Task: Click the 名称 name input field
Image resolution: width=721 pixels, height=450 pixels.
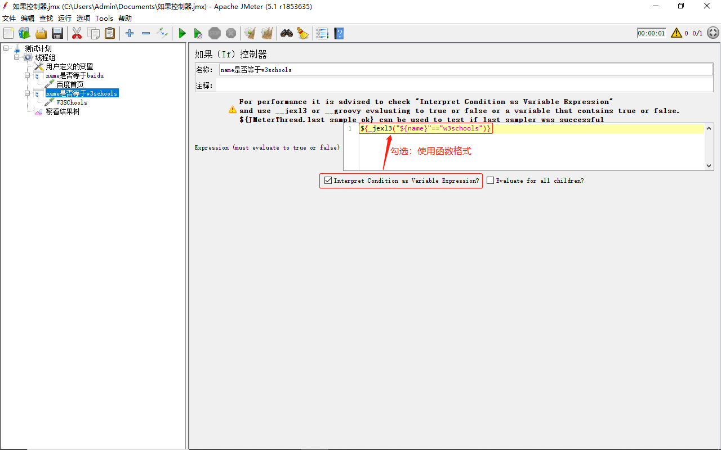Action: [x=466, y=70]
